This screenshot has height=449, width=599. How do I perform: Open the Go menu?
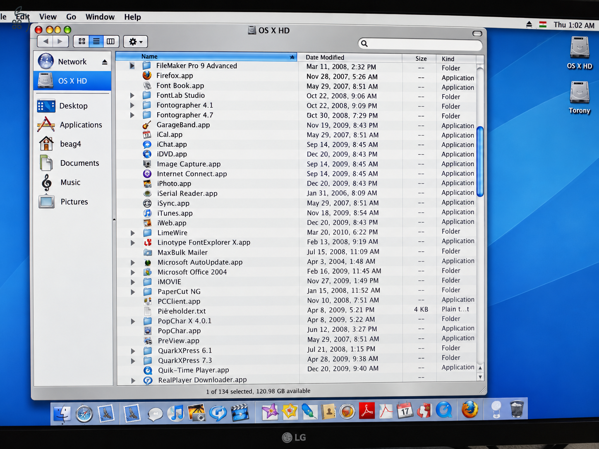[x=71, y=17]
